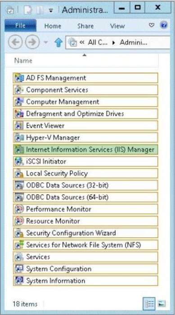
Task: Select the Hyper-V Manager icon
Action: tap(19, 137)
